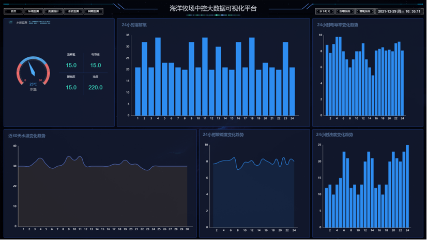The height and width of the screenshot is (240, 427).
Task: Click the date and time display
Action: 399,11
